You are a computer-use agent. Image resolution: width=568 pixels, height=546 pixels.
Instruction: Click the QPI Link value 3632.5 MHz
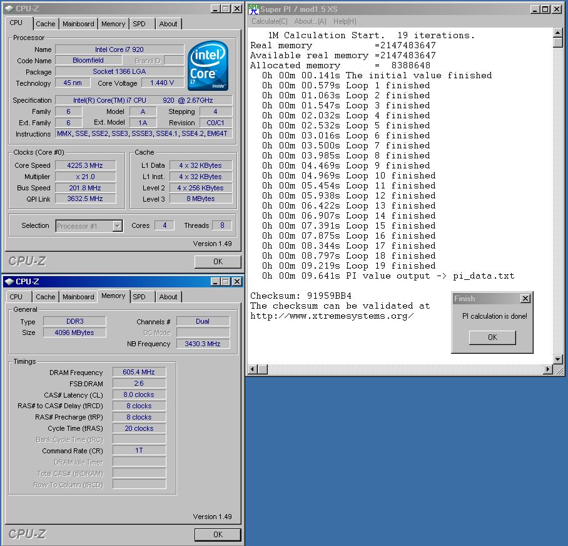[x=85, y=198]
